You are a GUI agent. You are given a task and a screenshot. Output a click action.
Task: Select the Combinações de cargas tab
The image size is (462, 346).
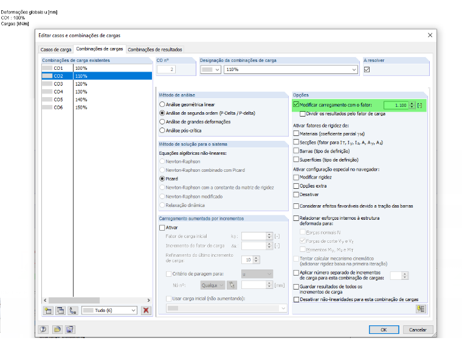100,49
